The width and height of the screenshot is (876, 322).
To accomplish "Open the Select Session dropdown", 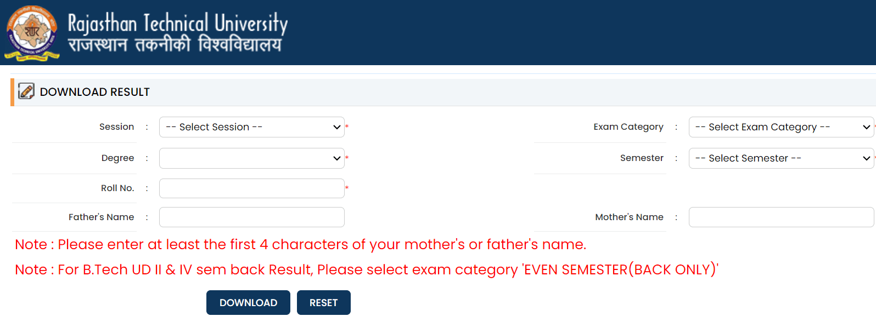I will [x=252, y=127].
